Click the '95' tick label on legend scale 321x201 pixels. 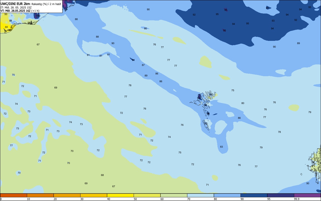pos(269,199)
